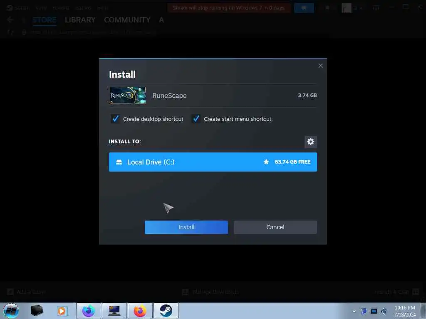426x319 pixels.
Task: Click the blue announcements megaphone button
Action: click(304, 8)
